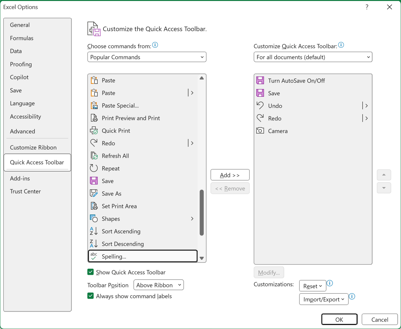Viewport: 401px width, 329px height.
Task: Click the Turn AutoSave On/Off icon
Action: [260, 81]
